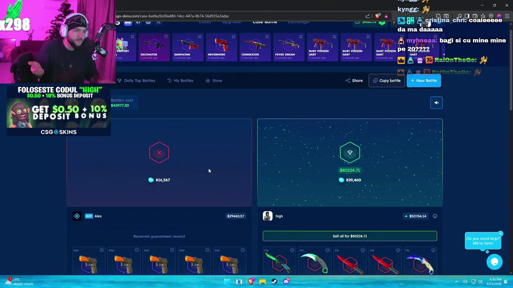Viewport: 513px width, 288px height.
Task: Select Case Battle in the top navigation
Action: (x=265, y=22)
